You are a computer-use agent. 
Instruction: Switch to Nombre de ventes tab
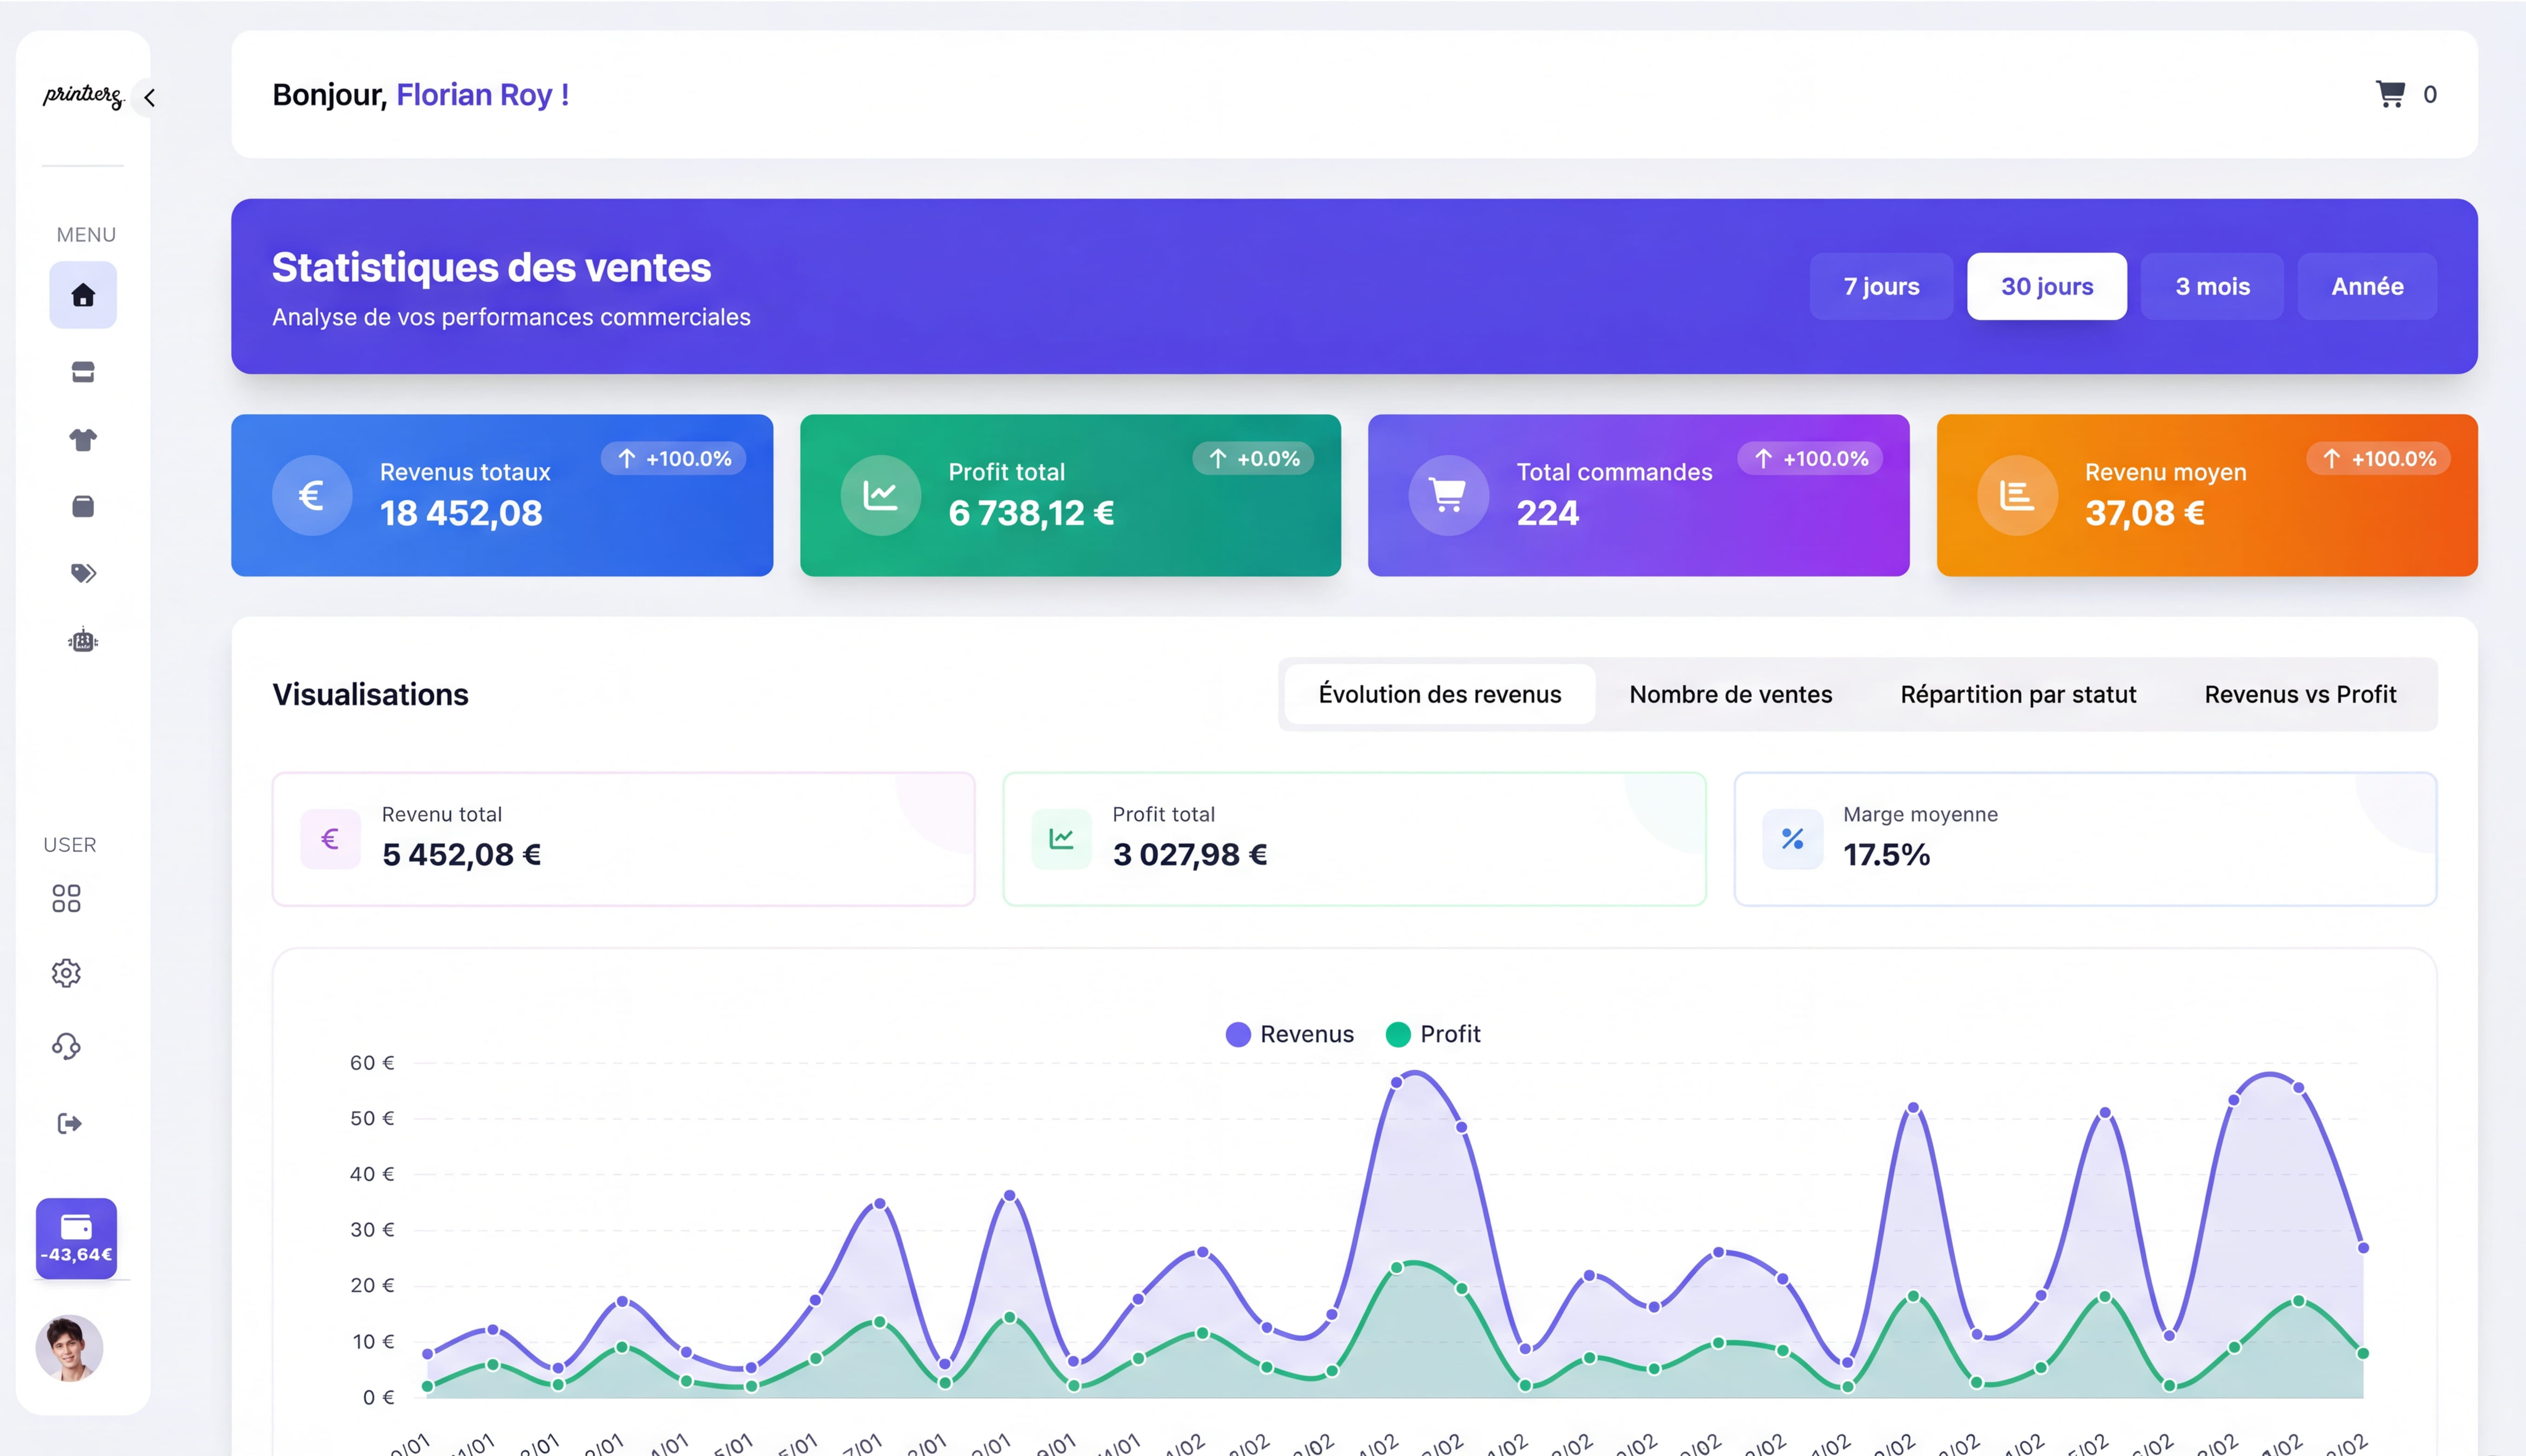1730,694
